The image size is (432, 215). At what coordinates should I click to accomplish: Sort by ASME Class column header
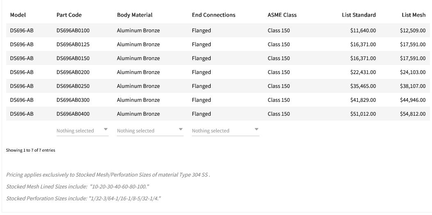(x=282, y=15)
